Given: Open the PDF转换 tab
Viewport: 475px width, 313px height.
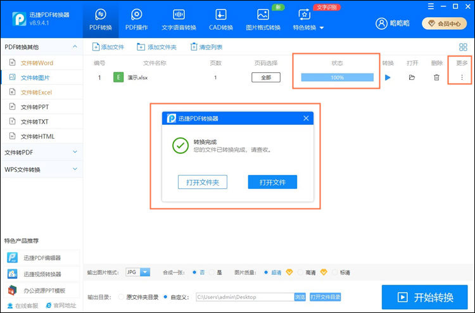Looking at the screenshot, I should (x=101, y=20).
